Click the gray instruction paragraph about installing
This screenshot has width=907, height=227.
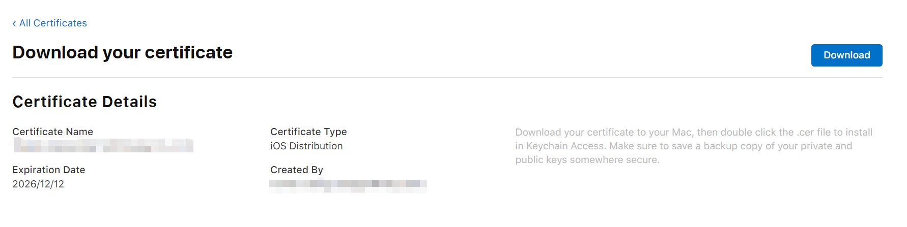694,146
